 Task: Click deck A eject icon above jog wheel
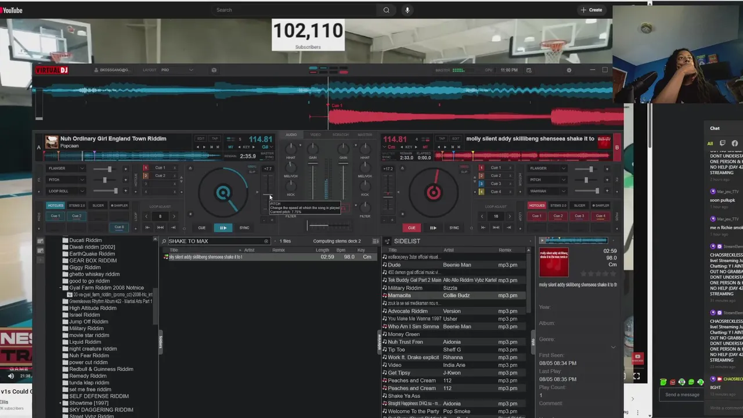190,168
